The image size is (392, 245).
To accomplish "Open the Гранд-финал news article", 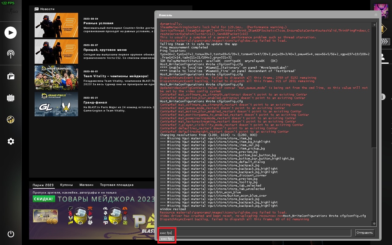I will pyautogui.click(x=95, y=102).
